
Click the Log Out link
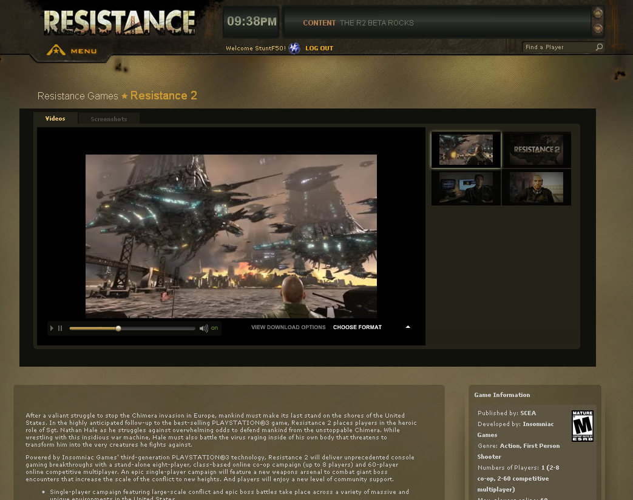point(319,48)
